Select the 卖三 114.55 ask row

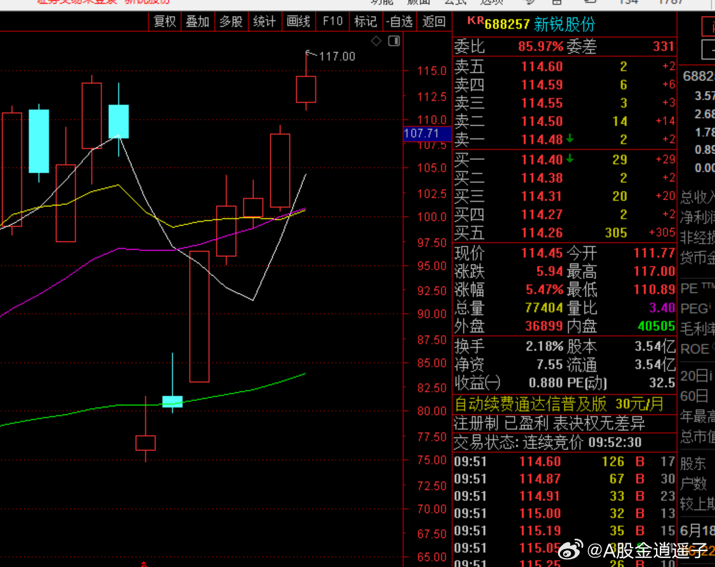tap(564, 103)
